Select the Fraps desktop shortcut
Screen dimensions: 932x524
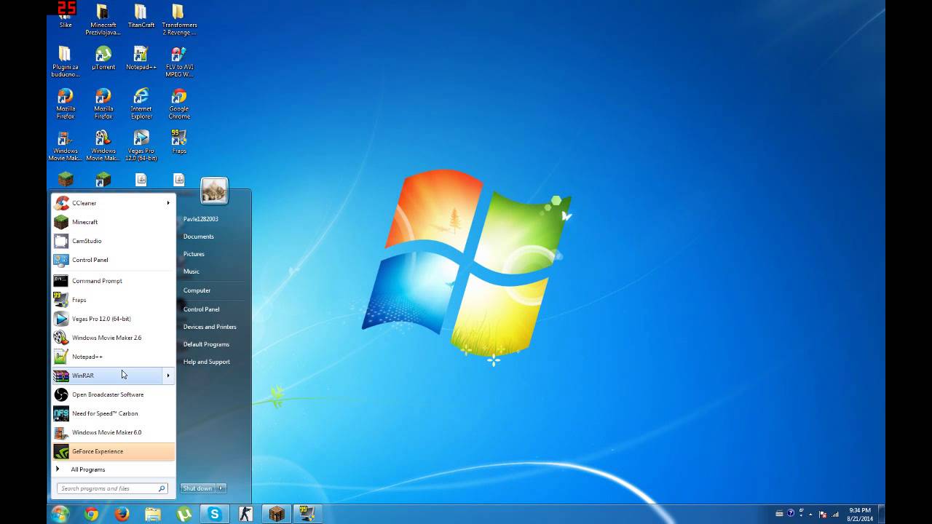(x=179, y=142)
